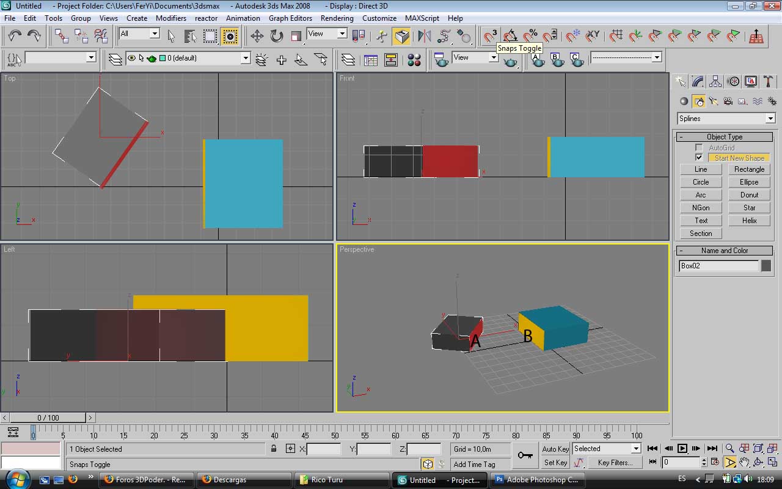Screen dimensions: 782x489
Task: Toggle the Snaps Toggle magnet button
Action: coord(490,36)
